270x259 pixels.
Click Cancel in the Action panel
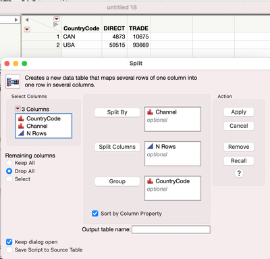[x=239, y=126]
